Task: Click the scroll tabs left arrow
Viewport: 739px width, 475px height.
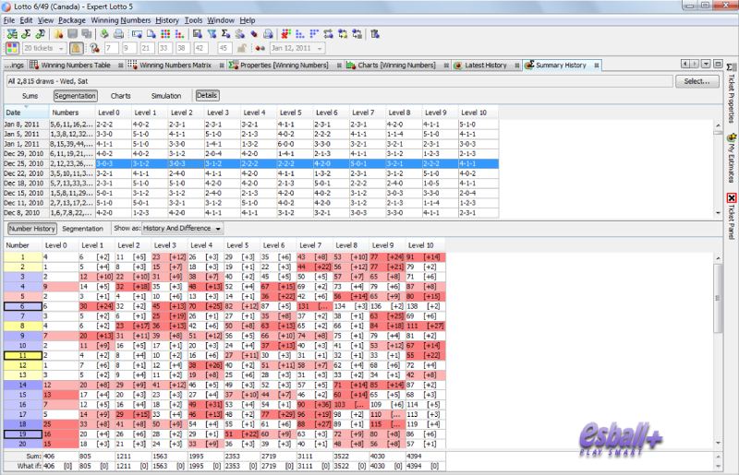Action: [x=685, y=64]
